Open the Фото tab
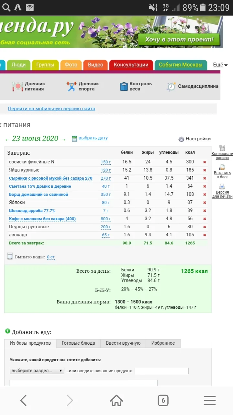 point(71,65)
